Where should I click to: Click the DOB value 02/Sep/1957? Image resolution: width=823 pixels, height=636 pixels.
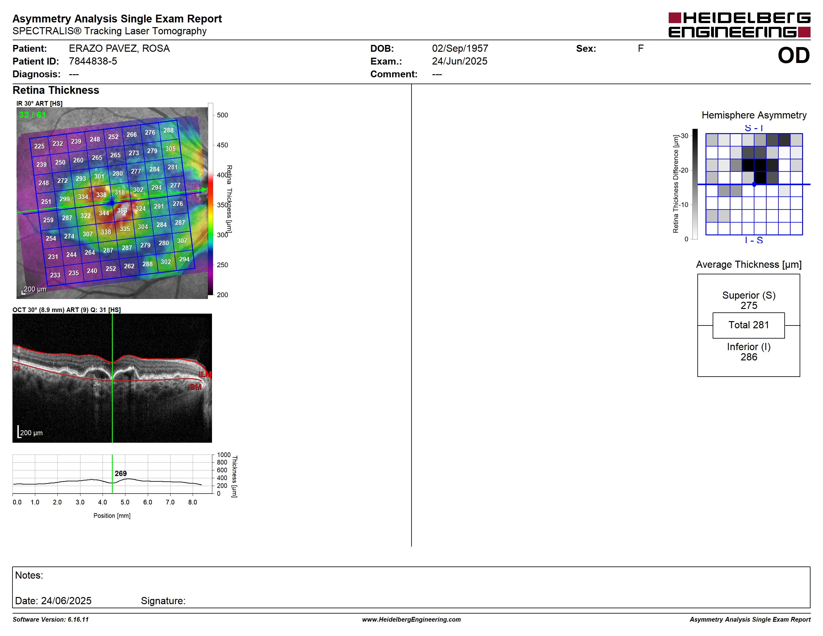[x=460, y=49]
